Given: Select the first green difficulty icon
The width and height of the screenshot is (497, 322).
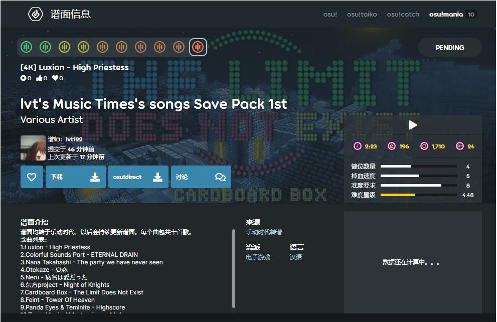Looking at the screenshot, I should point(26,47).
